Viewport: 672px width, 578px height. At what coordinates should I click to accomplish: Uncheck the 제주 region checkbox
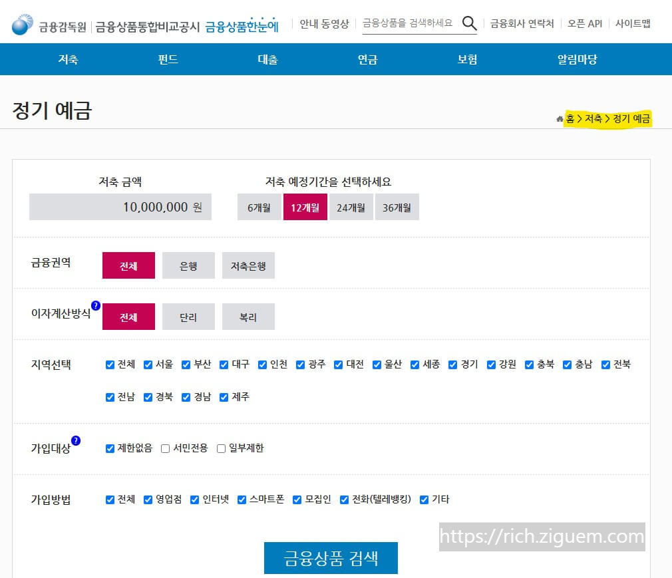224,397
